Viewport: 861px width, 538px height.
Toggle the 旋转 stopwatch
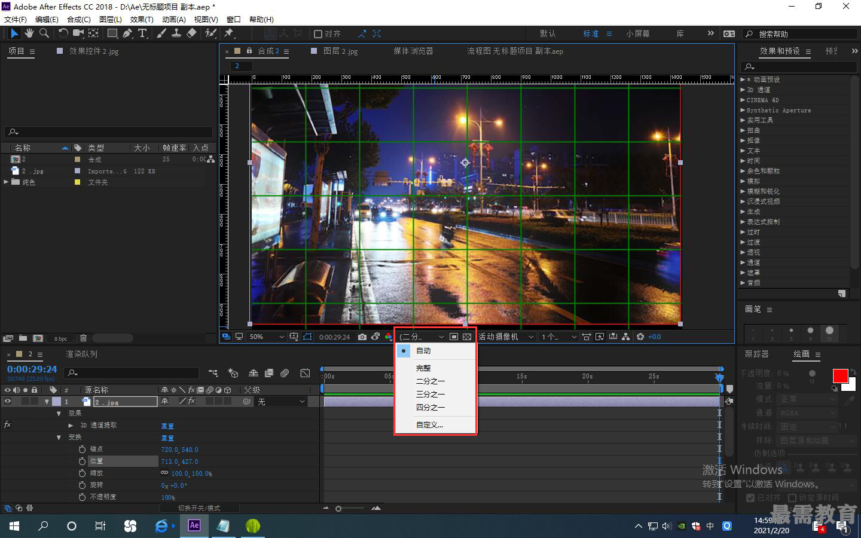tap(83, 485)
